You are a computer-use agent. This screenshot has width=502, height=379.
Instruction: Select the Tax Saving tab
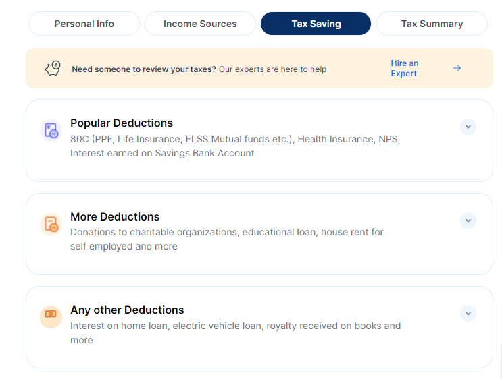tap(316, 24)
